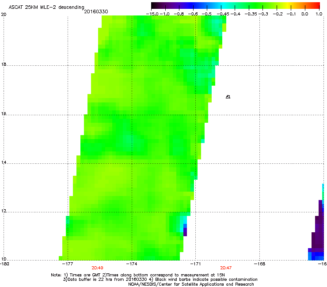The image size is (327, 287).
Task: Click the NOAA/NESDIS credit line
Action: tap(191, 284)
